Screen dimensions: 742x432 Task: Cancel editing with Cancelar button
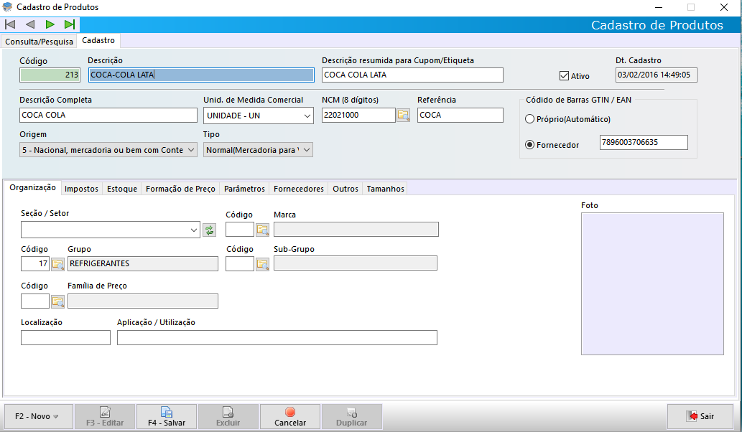290,416
